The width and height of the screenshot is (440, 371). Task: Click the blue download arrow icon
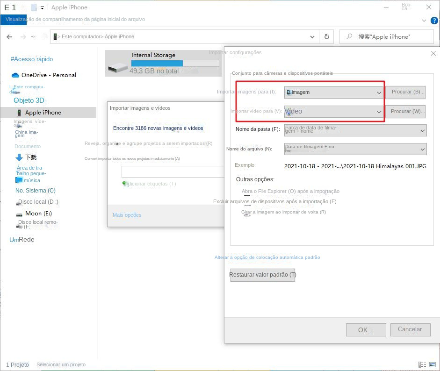pyautogui.click(x=19, y=157)
